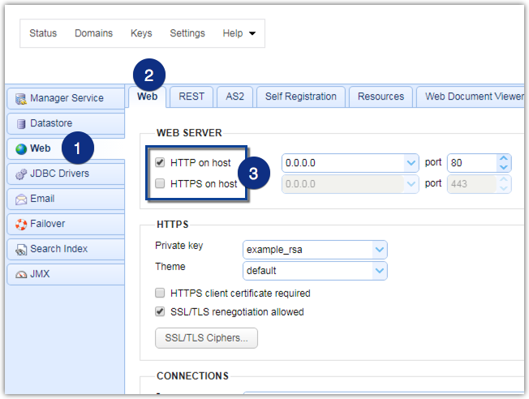
Task: Expand the Theme default dropdown
Action: (379, 270)
